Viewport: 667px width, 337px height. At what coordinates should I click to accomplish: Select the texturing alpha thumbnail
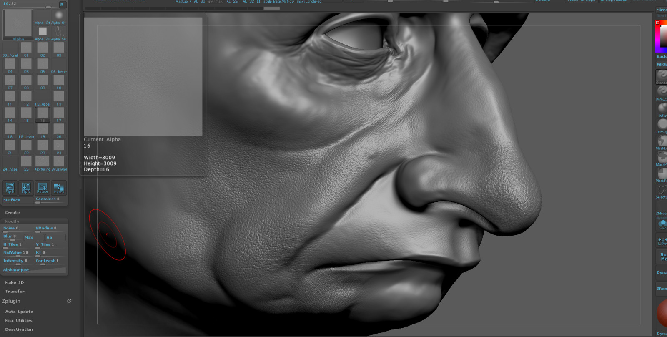point(43,163)
